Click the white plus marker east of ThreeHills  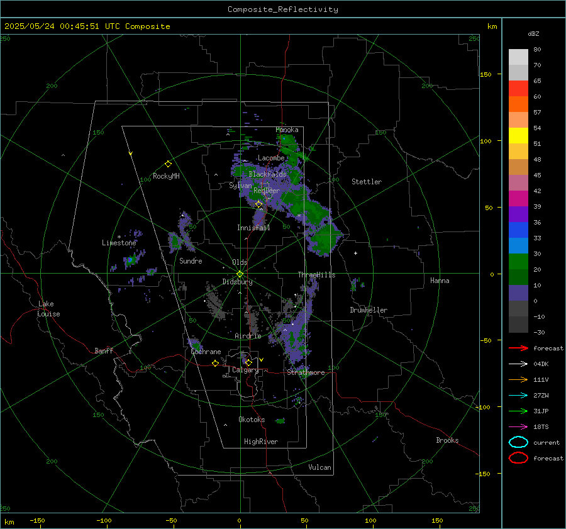point(355,253)
